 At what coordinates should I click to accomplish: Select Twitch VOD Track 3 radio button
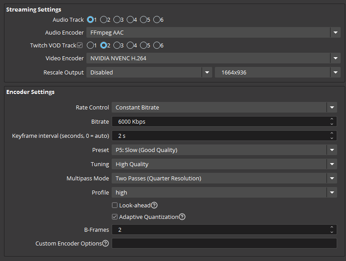[x=117, y=45]
